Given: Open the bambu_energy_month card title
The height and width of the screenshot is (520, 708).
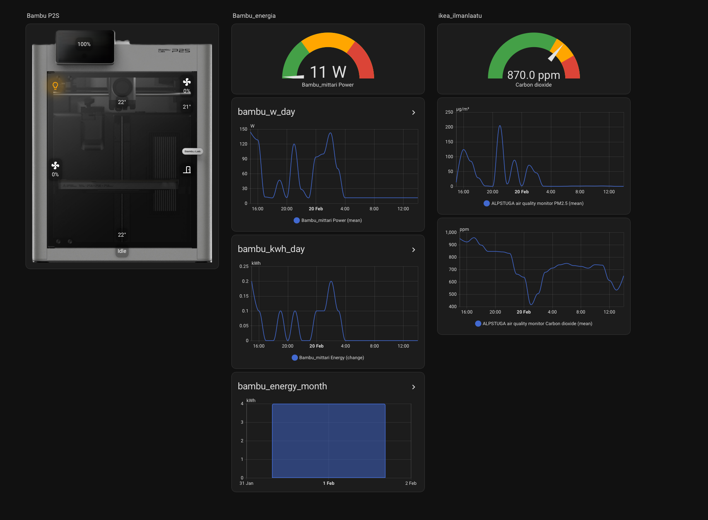Looking at the screenshot, I should pos(282,386).
